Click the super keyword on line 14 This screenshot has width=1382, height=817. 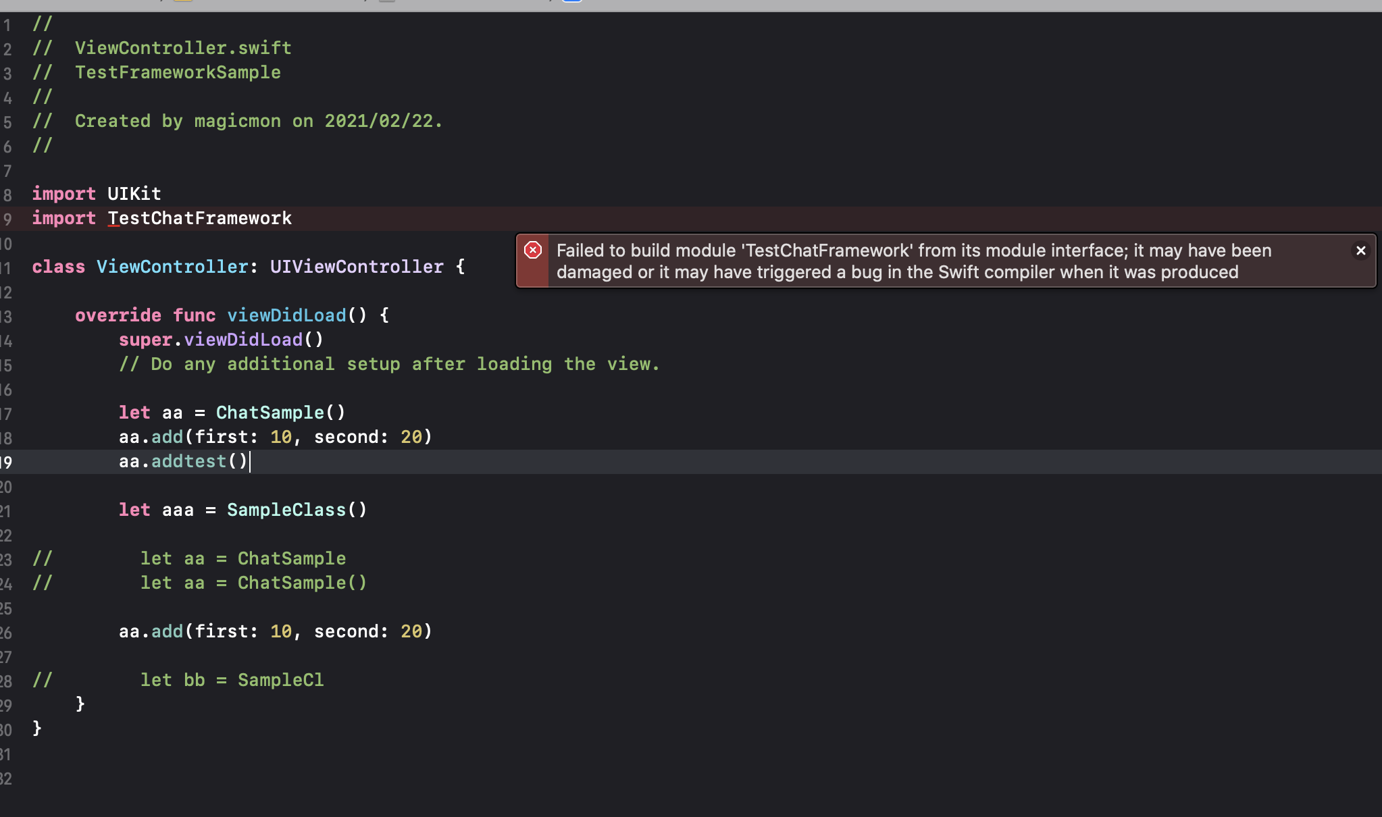(145, 340)
